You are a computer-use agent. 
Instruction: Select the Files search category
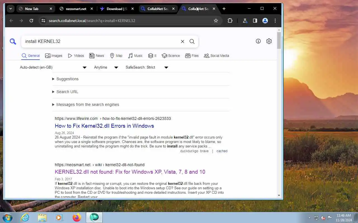(192, 56)
